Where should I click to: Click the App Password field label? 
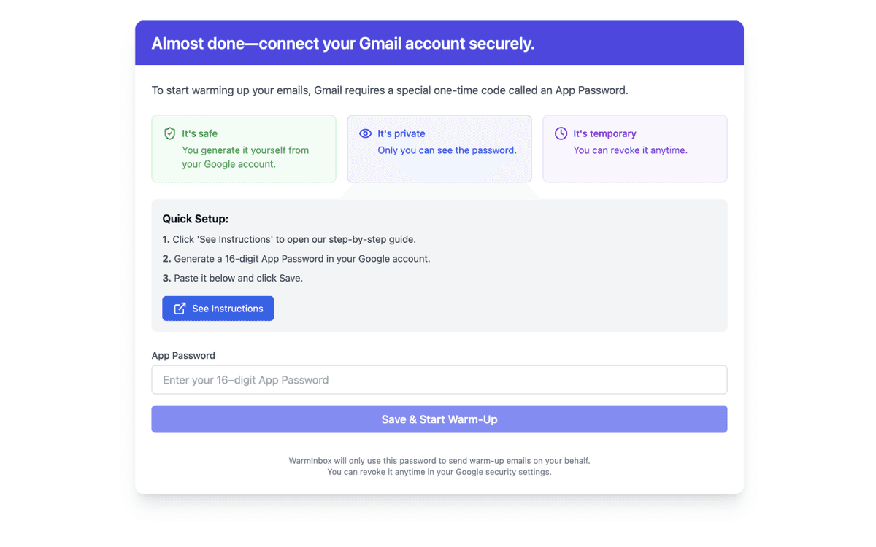(x=183, y=355)
